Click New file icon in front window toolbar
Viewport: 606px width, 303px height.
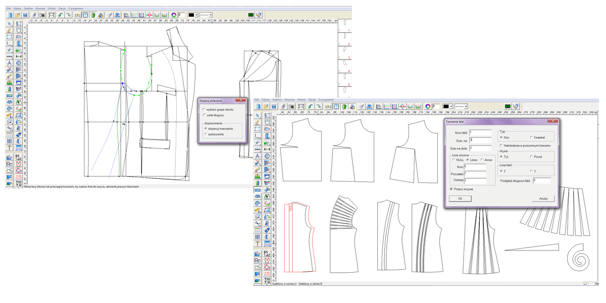click(258, 107)
